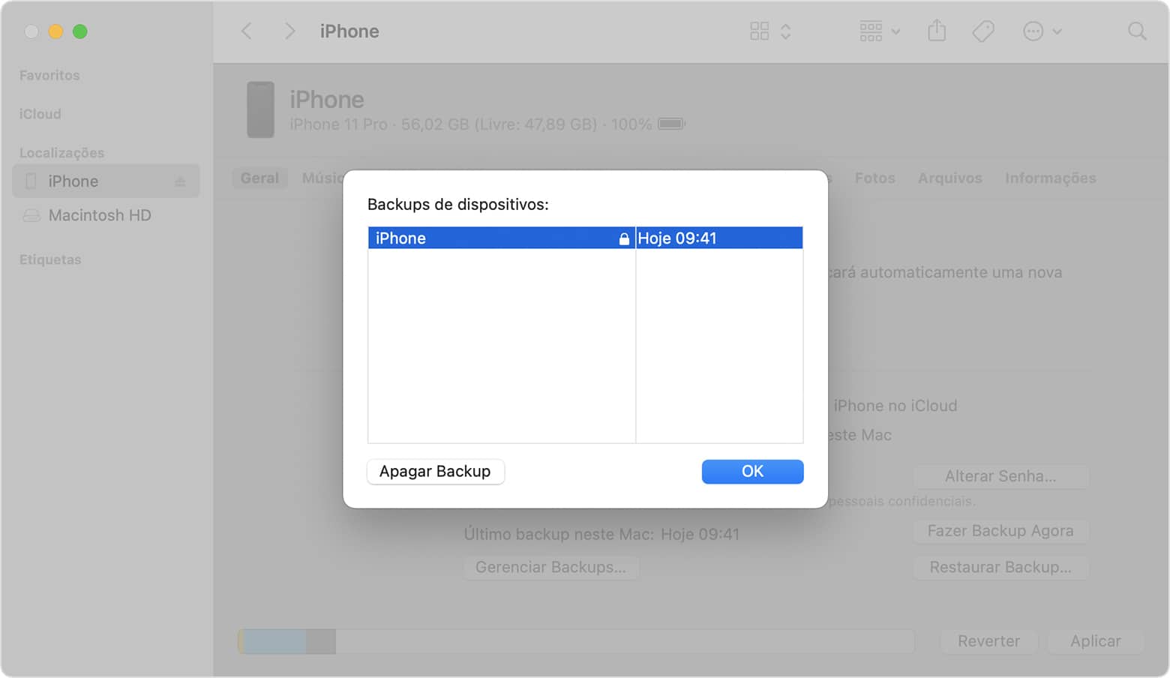Click Etiquetas sidebar heading
The height and width of the screenshot is (678, 1170).
[50, 259]
